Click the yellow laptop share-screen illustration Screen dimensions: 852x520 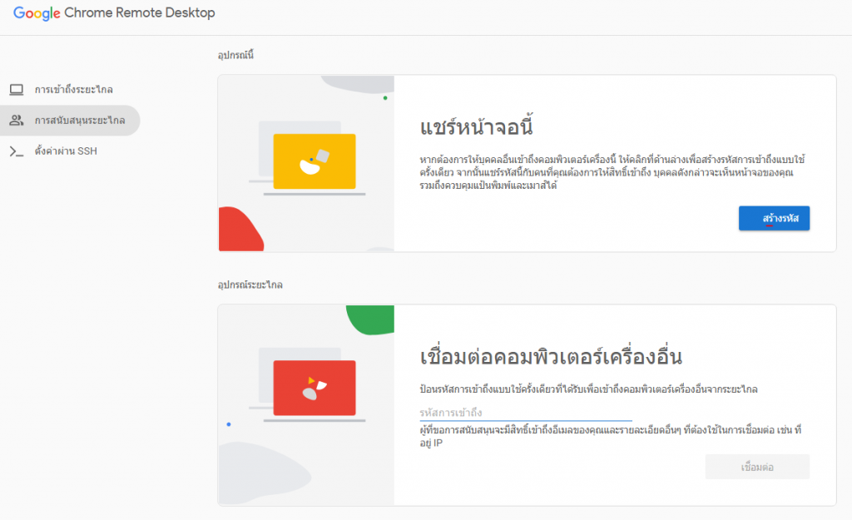[307, 159]
